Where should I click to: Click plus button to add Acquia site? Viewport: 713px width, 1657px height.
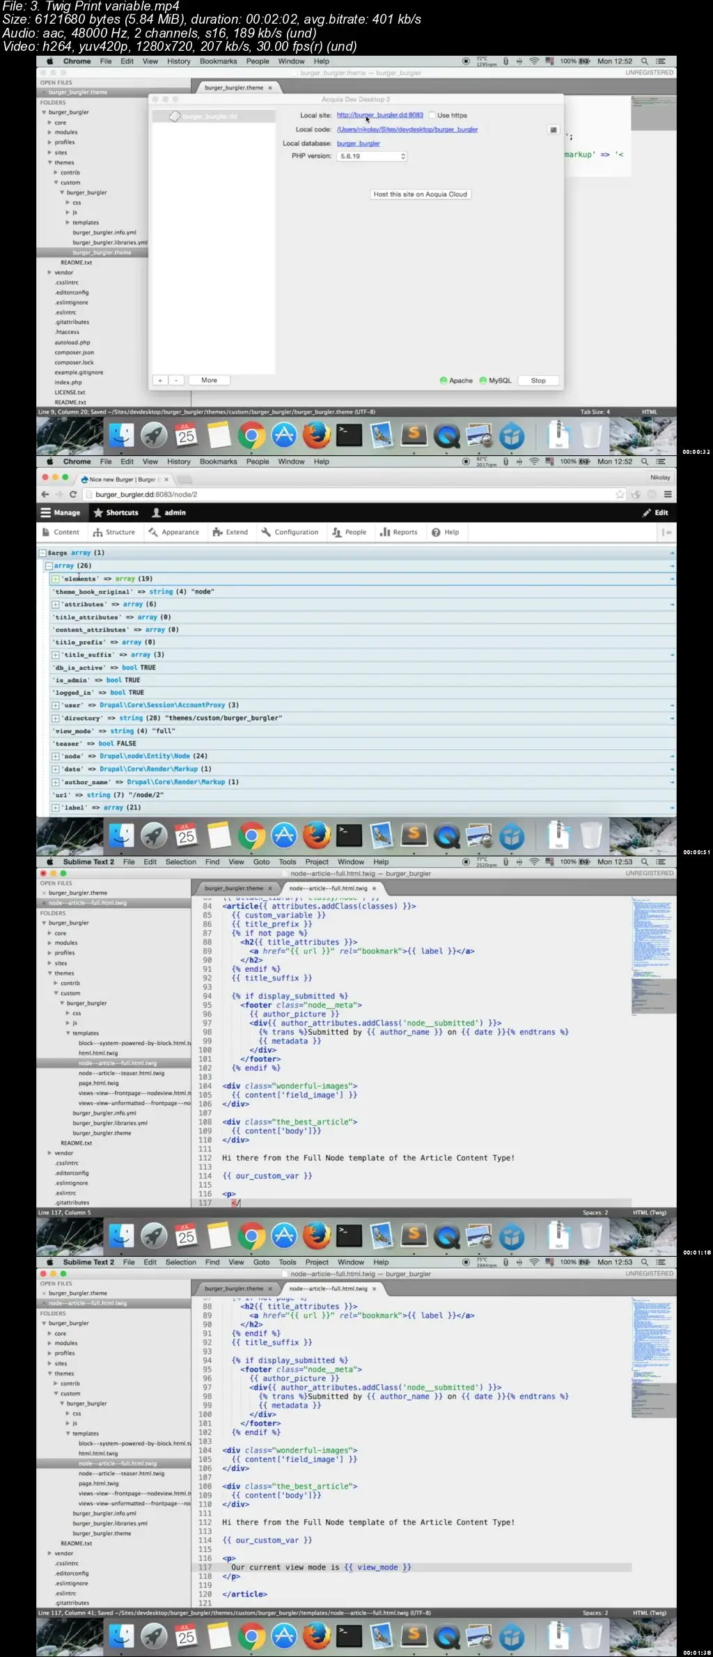[x=160, y=380]
